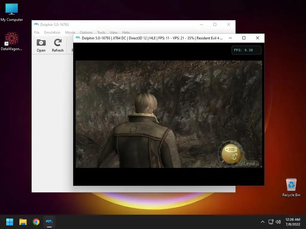306x229 pixels.
Task: Open volume control tray icon
Action: (278, 222)
